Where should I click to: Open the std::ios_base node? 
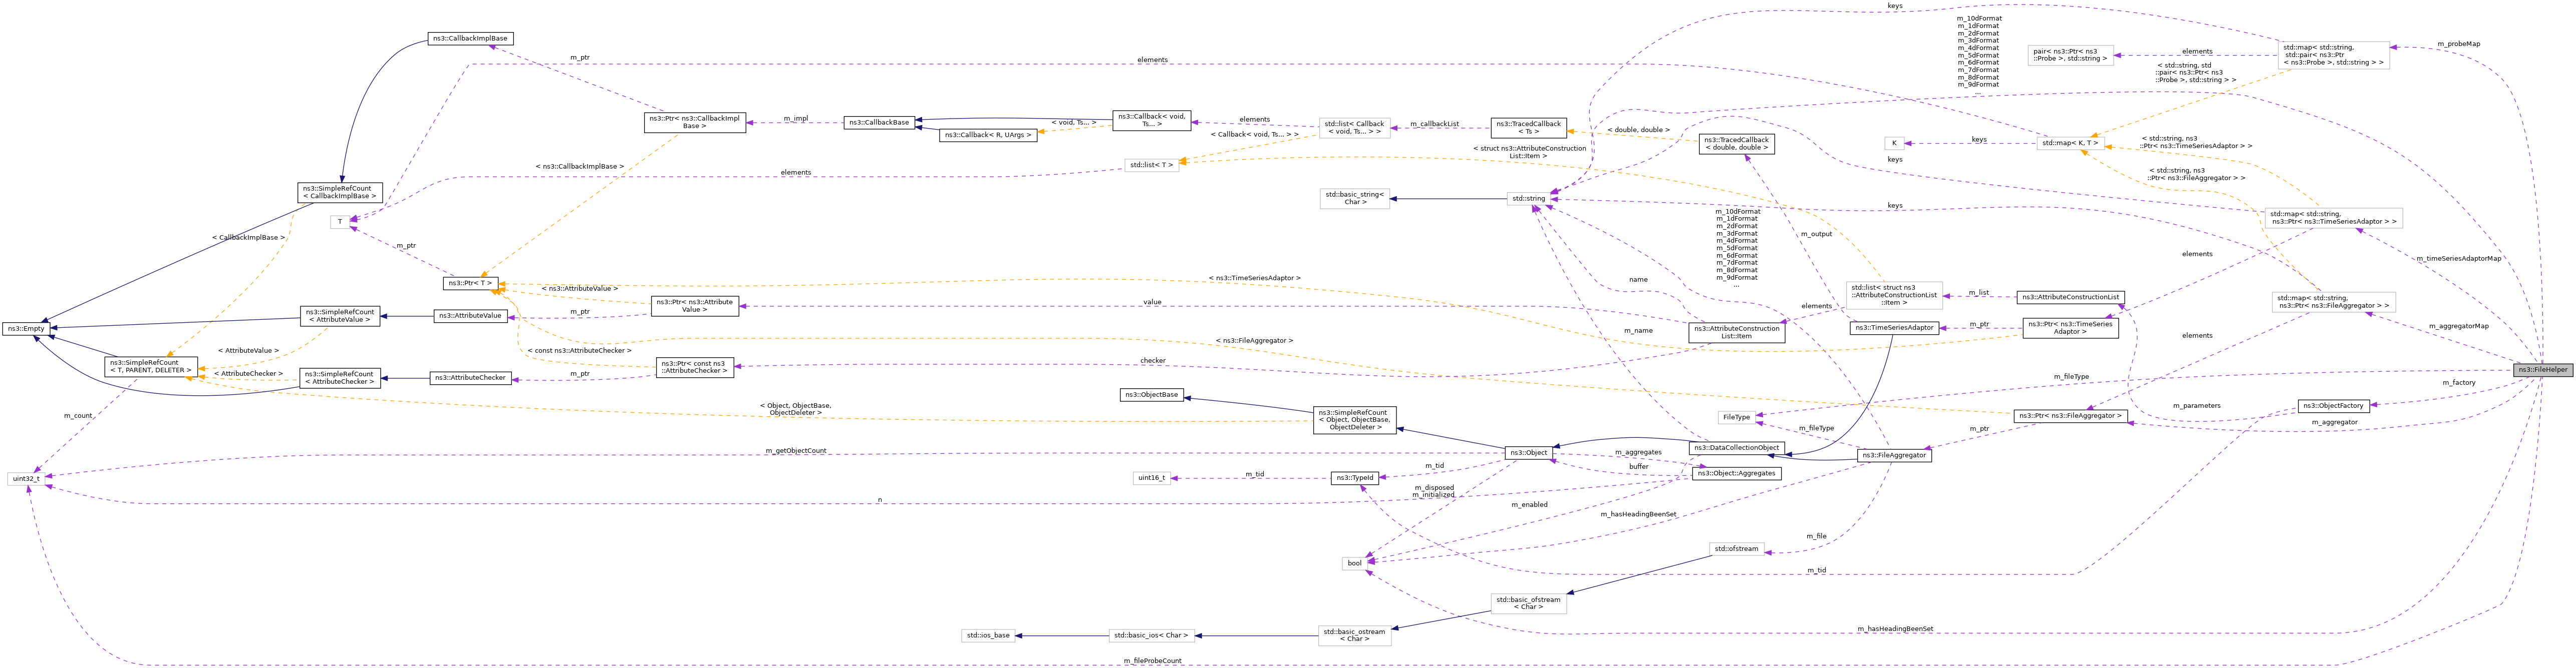point(988,635)
